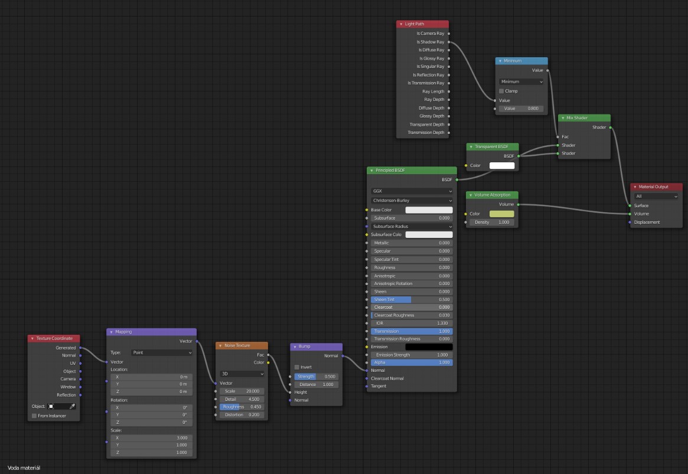This screenshot has height=474, width=688.
Task: Click the Bump Normal output socket
Action: click(x=343, y=356)
